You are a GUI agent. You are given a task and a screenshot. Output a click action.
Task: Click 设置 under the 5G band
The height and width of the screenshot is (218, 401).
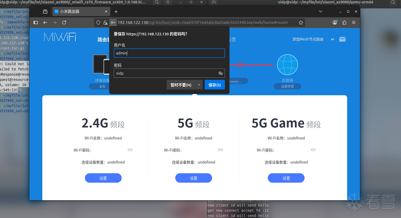(x=194, y=178)
